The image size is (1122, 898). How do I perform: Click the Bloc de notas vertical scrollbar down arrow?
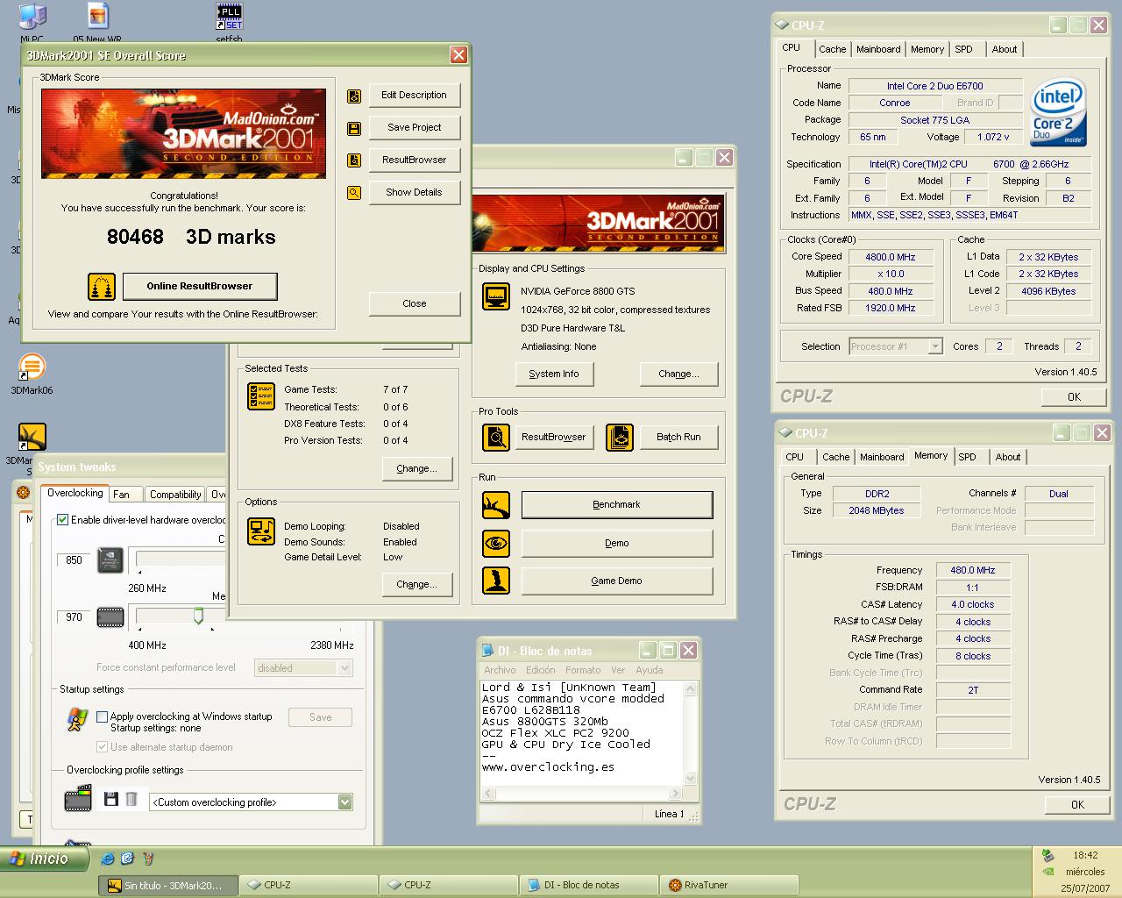(x=690, y=779)
